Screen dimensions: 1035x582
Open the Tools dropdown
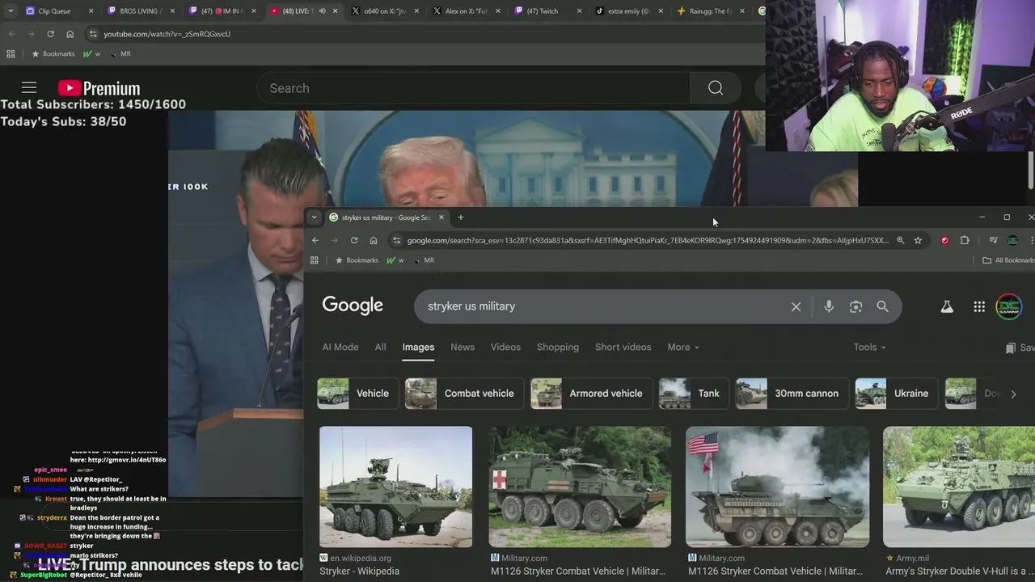[x=869, y=347]
